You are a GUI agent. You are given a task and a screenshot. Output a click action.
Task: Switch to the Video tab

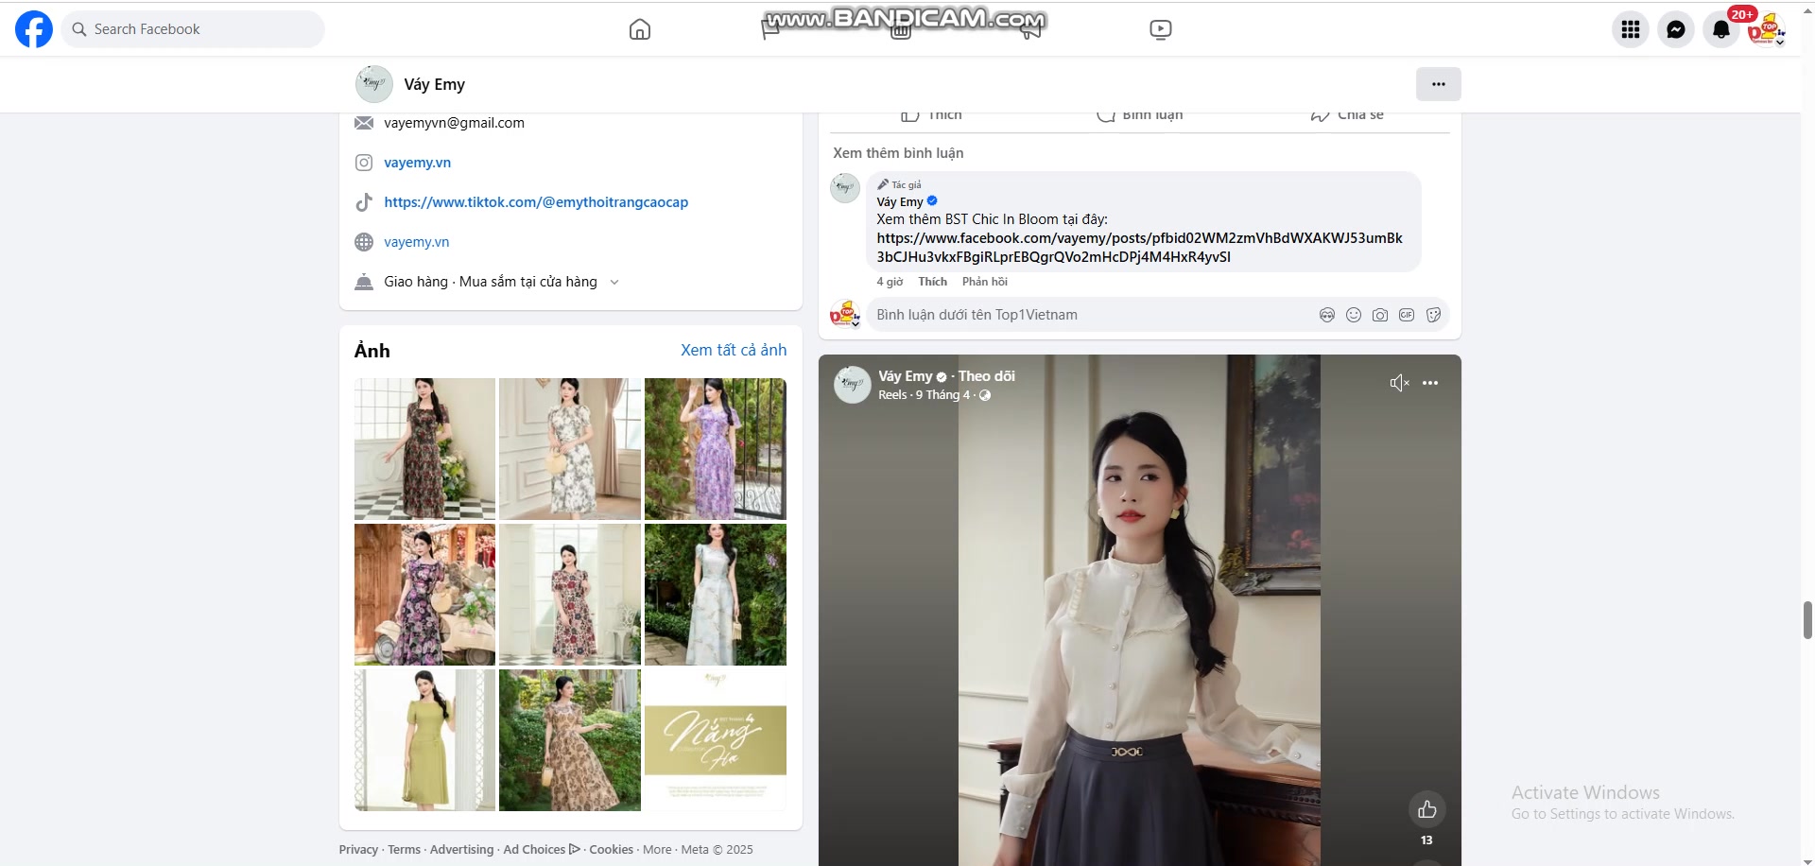[x=1160, y=29]
